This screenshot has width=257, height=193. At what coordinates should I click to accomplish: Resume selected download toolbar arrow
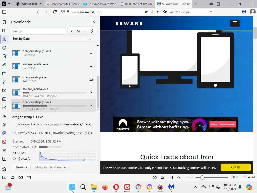[71, 31]
